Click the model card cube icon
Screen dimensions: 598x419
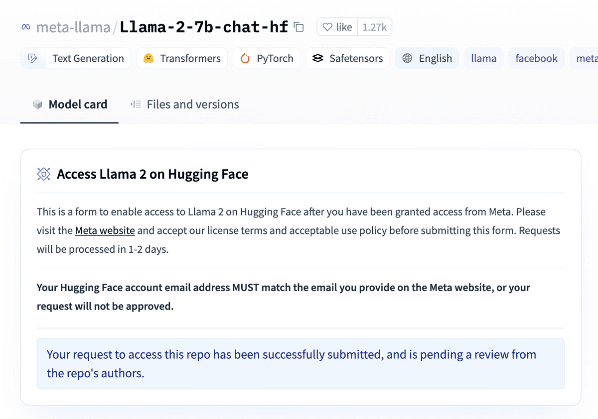pos(37,104)
